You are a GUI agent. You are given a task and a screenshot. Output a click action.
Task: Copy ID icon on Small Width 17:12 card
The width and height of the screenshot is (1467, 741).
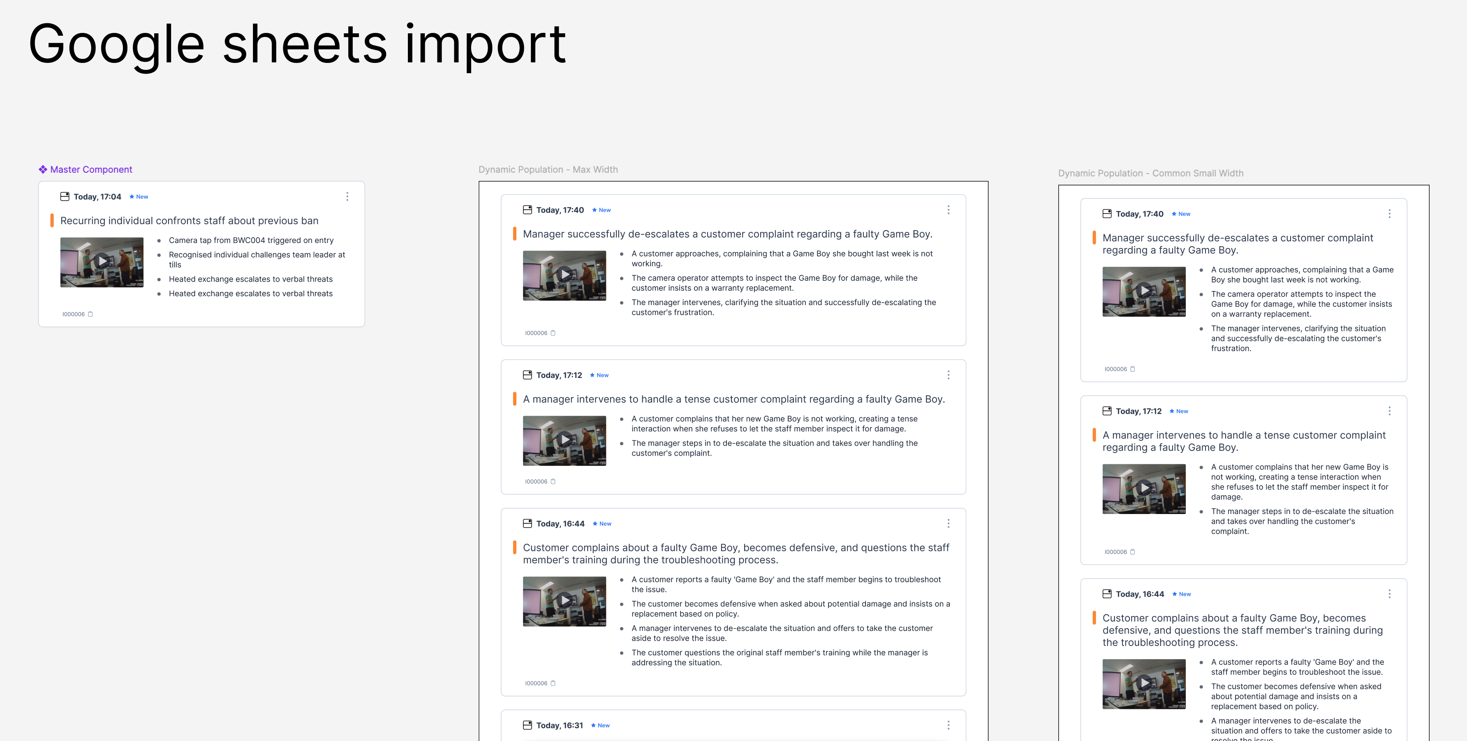pos(1133,552)
